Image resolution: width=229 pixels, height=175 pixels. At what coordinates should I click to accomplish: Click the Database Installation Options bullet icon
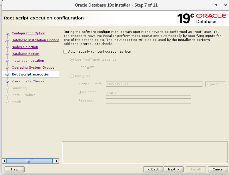click(7, 41)
